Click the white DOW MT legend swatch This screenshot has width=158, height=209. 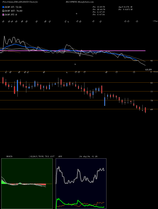[x=3, y=11]
